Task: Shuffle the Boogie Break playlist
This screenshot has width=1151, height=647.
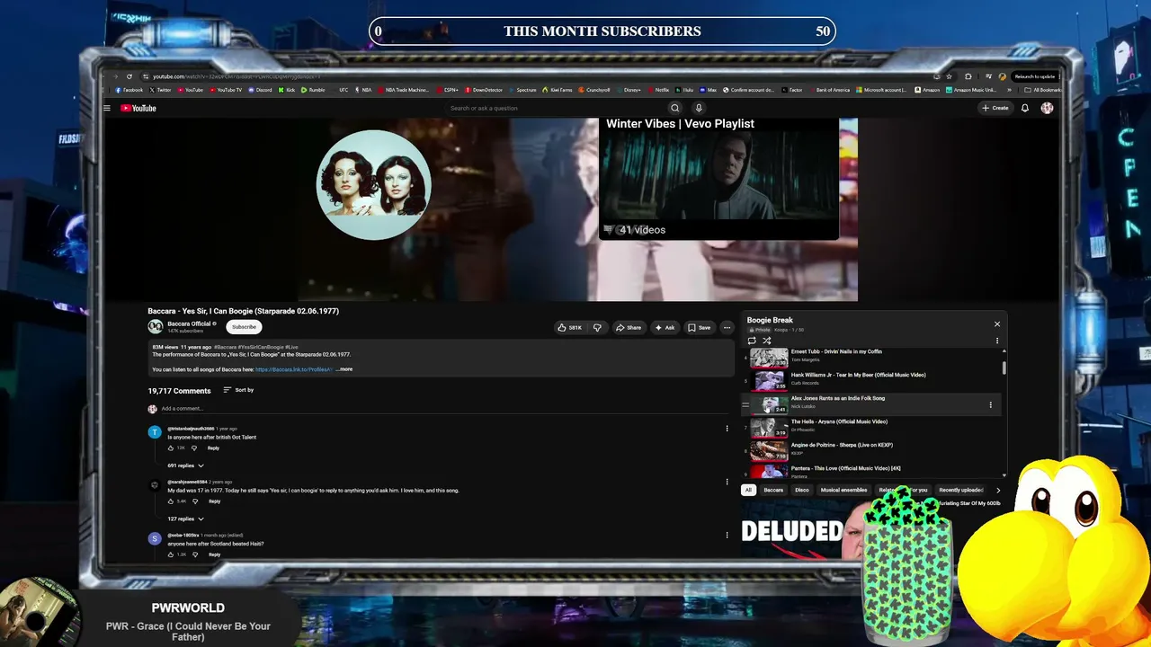Action: (766, 341)
